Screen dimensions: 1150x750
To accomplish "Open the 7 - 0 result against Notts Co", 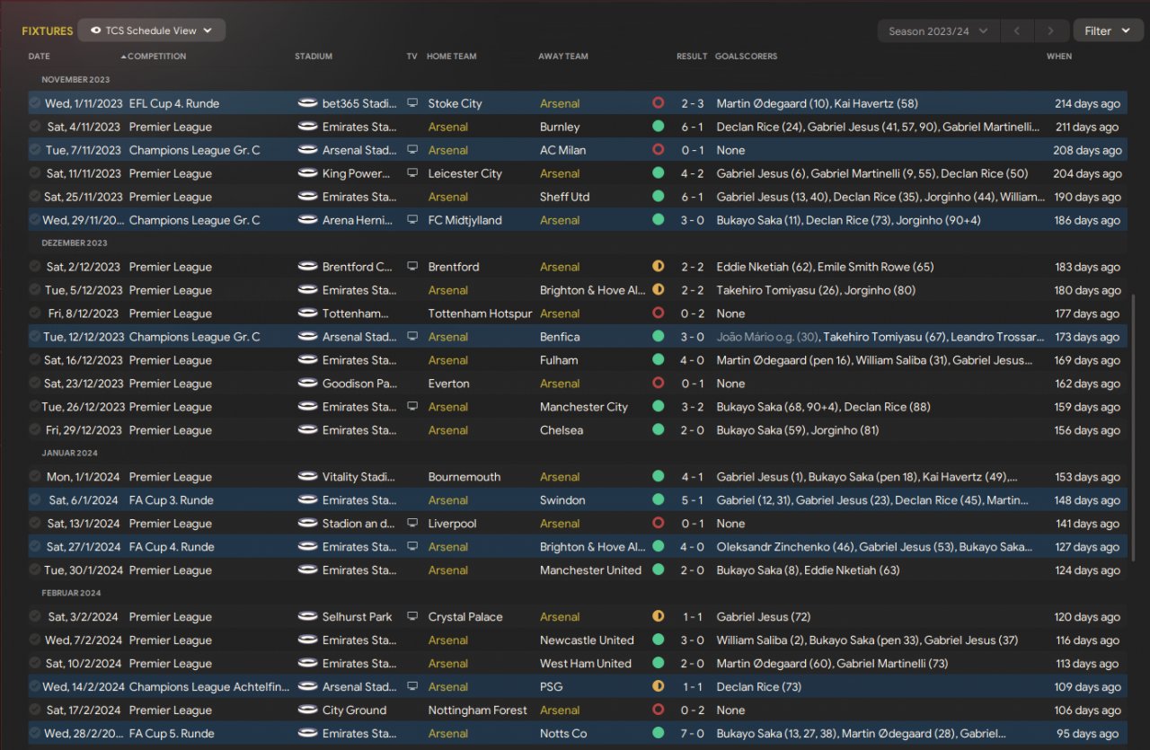I will coord(692,734).
